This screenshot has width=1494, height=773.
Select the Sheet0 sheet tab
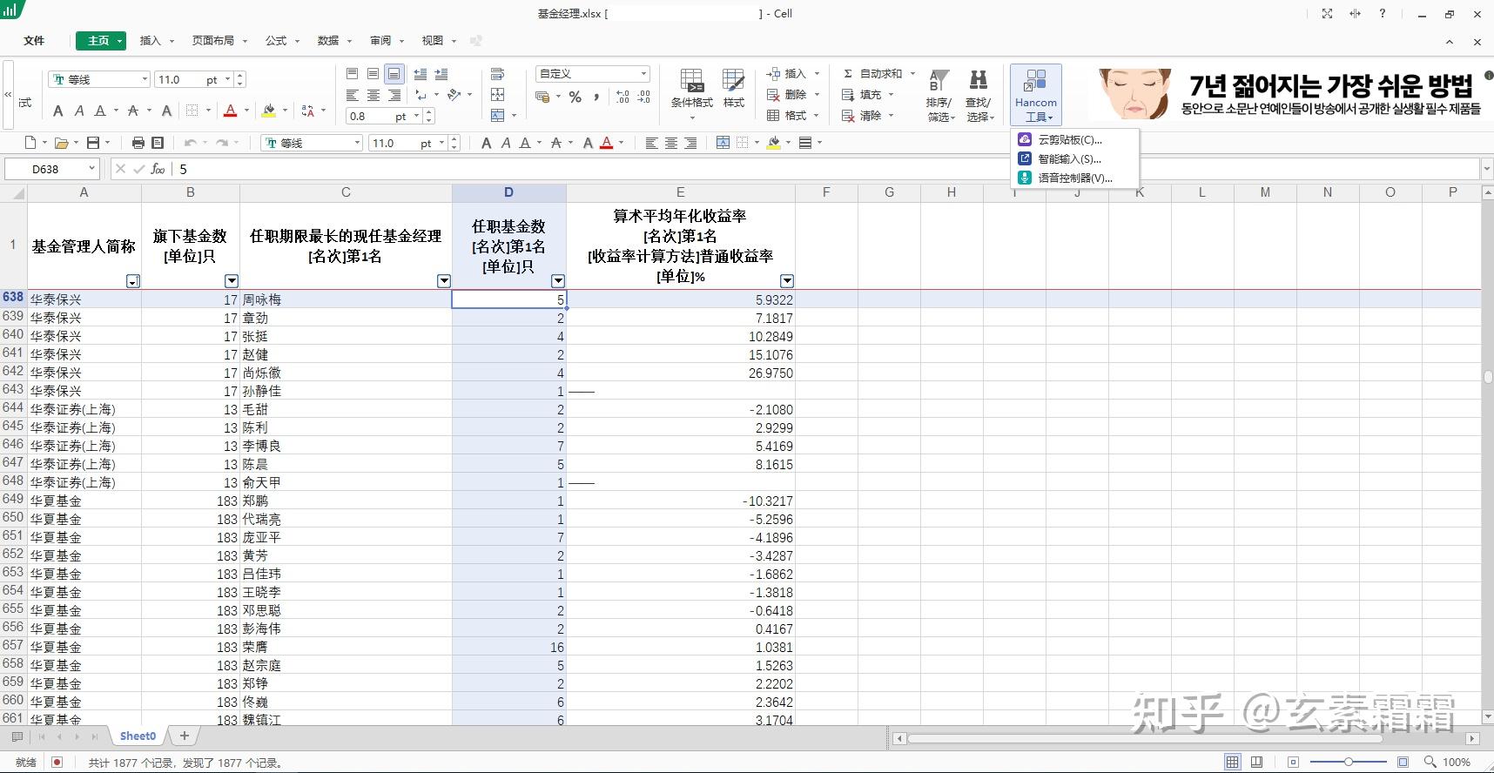pos(138,736)
